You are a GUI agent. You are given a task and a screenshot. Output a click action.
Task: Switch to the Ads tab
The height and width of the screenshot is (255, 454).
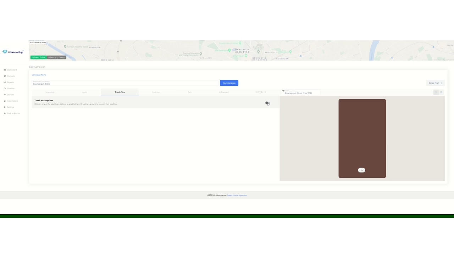coord(190,92)
